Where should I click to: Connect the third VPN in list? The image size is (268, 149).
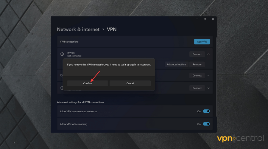pos(197,88)
